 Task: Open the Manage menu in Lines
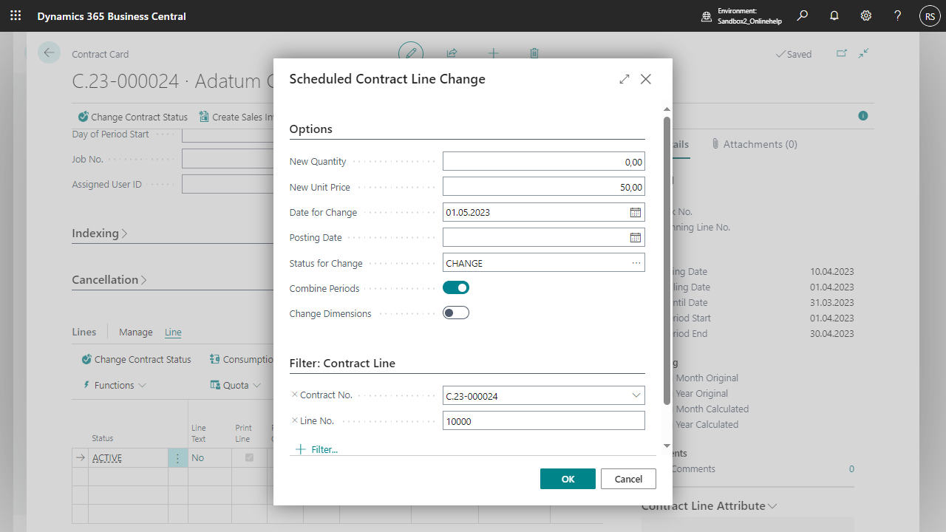pyautogui.click(x=136, y=332)
